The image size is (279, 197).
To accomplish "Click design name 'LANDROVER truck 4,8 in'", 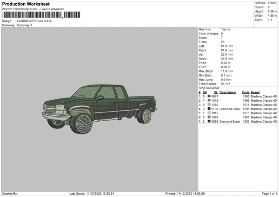I will point(34,21).
